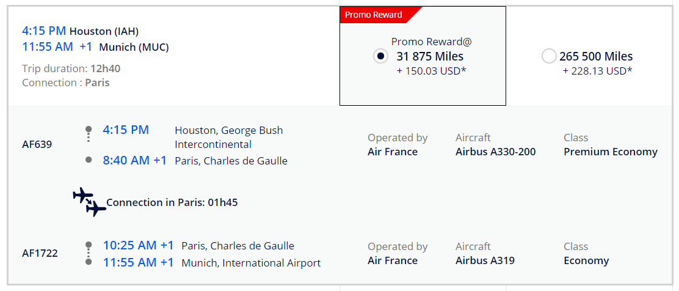Click the Trip duration 12h40 text
The image size is (679, 291).
[71, 68]
